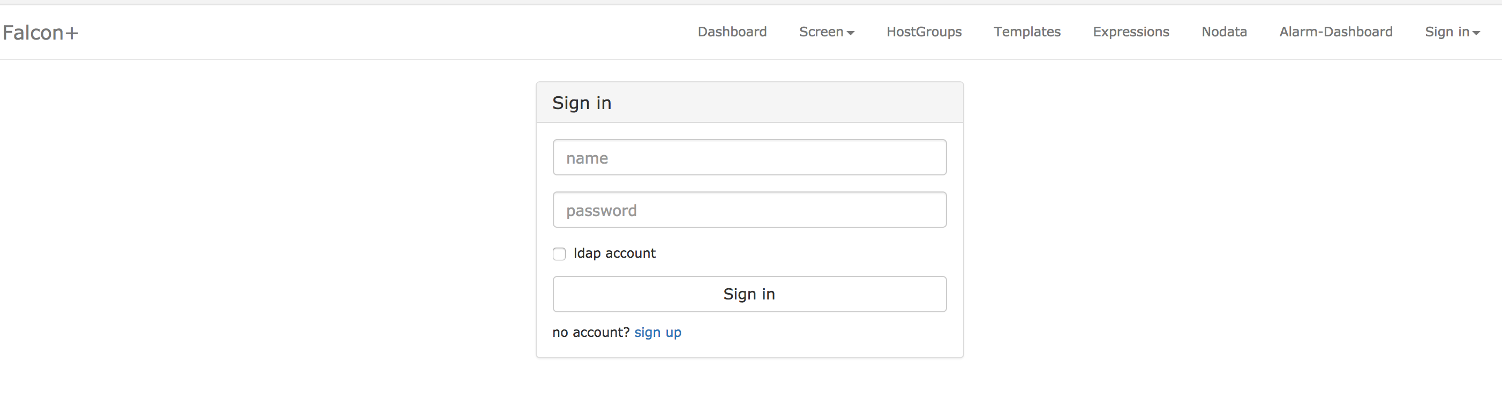The width and height of the screenshot is (1502, 400).
Task: Click the "Sign in" panel heading
Action: [581, 103]
